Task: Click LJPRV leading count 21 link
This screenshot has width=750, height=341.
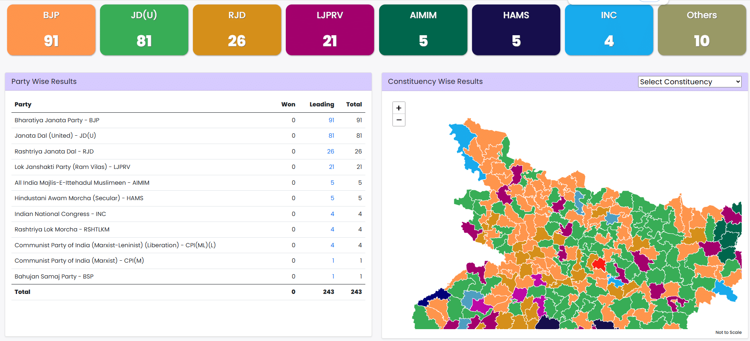Action: coord(331,167)
